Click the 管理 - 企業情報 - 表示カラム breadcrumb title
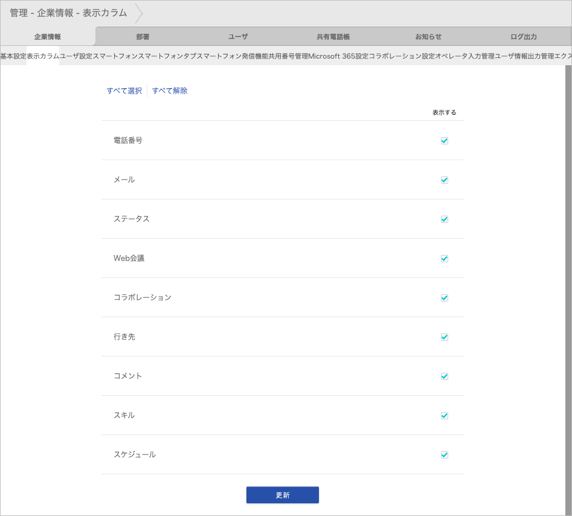This screenshot has width=572, height=516. click(x=68, y=13)
